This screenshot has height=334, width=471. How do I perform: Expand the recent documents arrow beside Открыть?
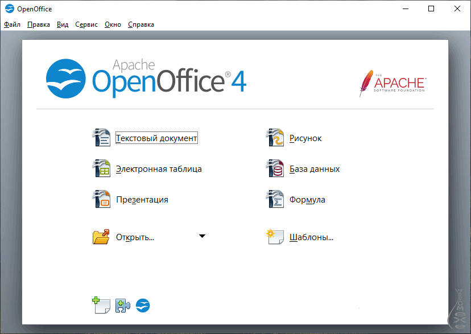point(202,236)
